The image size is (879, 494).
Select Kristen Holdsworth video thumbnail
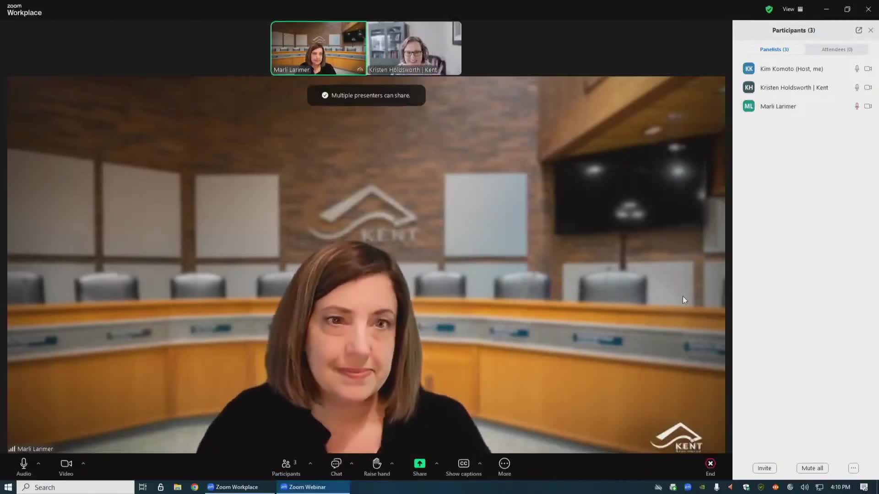click(414, 48)
